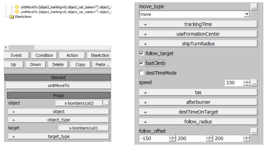Click the follow_offset first field -150
The height and width of the screenshot is (151, 268).
coord(154,138)
